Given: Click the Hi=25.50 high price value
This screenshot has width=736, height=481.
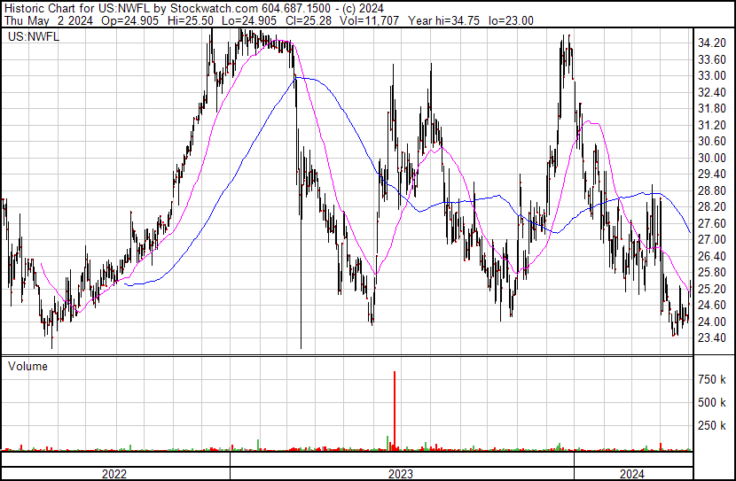Looking at the screenshot, I should (190, 20).
